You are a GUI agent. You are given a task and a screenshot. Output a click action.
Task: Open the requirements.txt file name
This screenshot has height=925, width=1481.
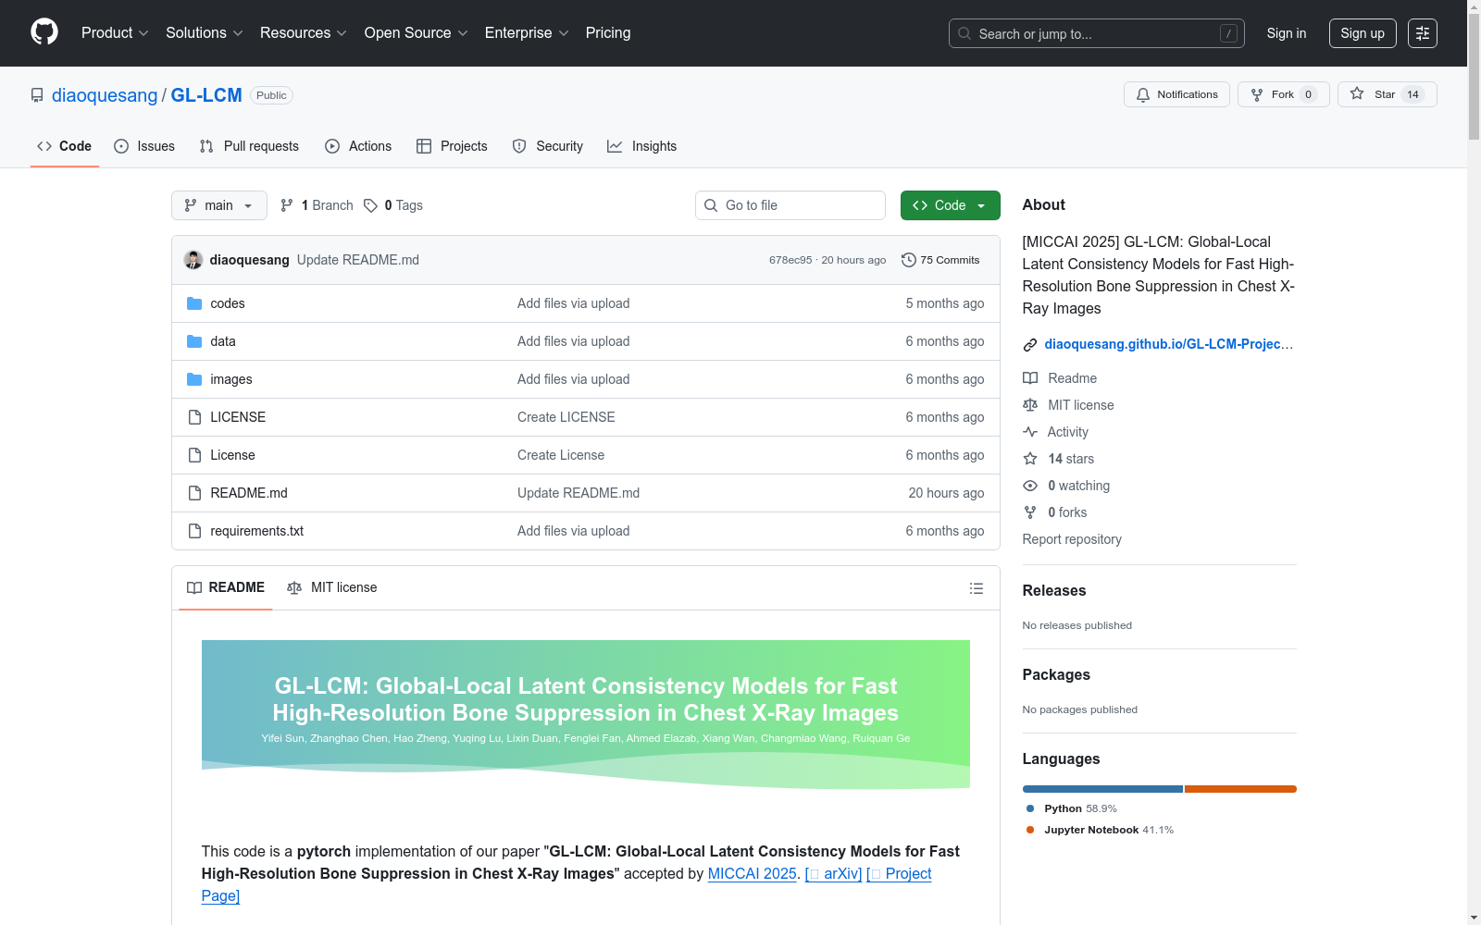[x=257, y=531]
